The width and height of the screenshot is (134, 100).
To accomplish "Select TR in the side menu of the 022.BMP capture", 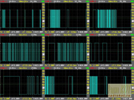I will tap(133, 15).
